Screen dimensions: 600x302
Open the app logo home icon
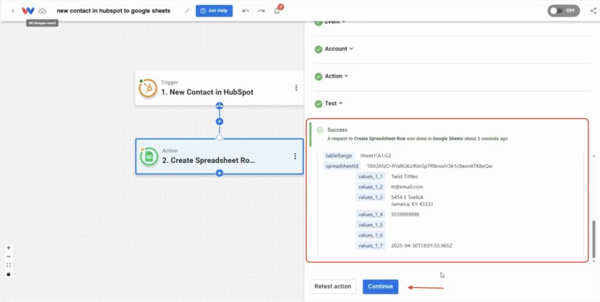coord(28,11)
